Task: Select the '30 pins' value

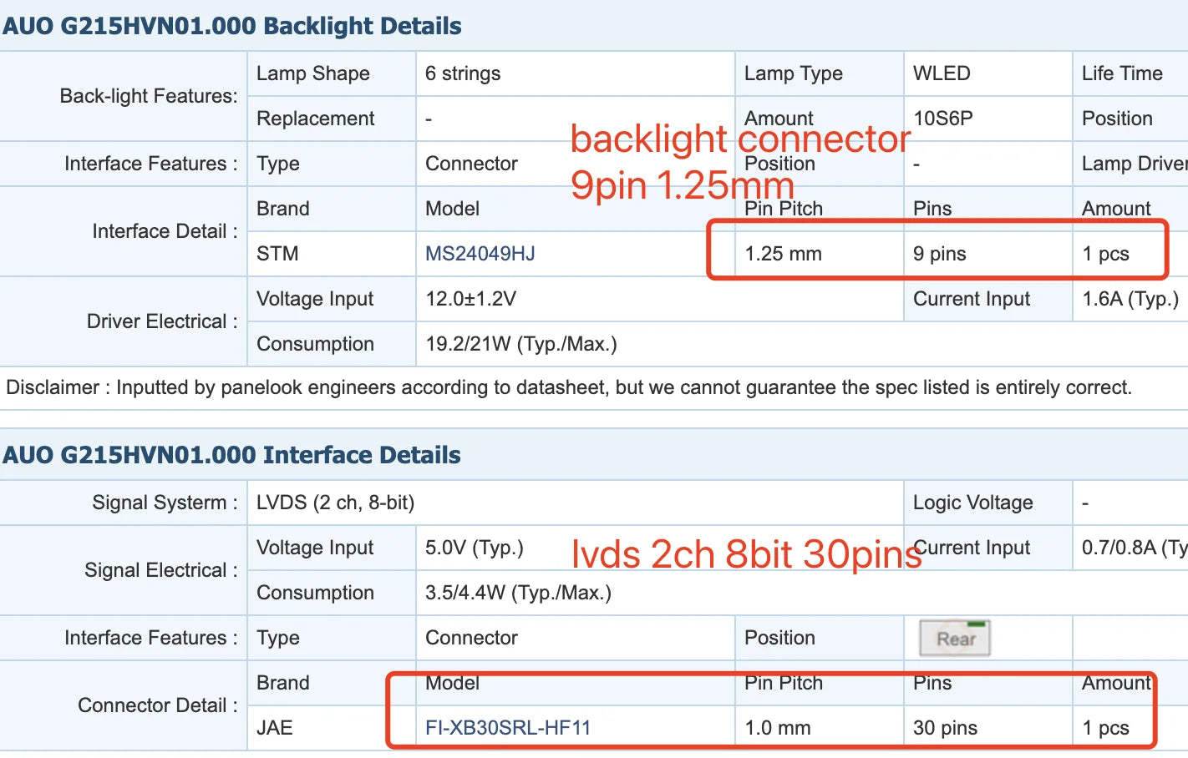Action: [945, 728]
